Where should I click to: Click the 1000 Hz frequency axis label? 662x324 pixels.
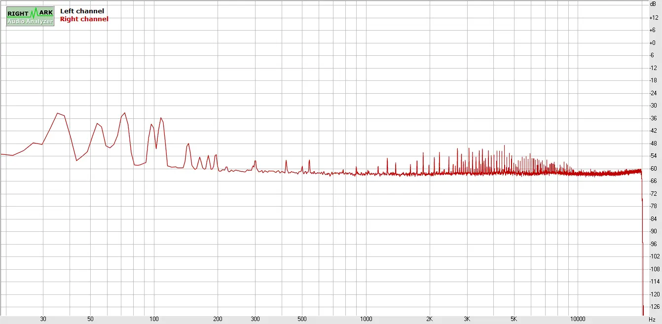pos(366,319)
